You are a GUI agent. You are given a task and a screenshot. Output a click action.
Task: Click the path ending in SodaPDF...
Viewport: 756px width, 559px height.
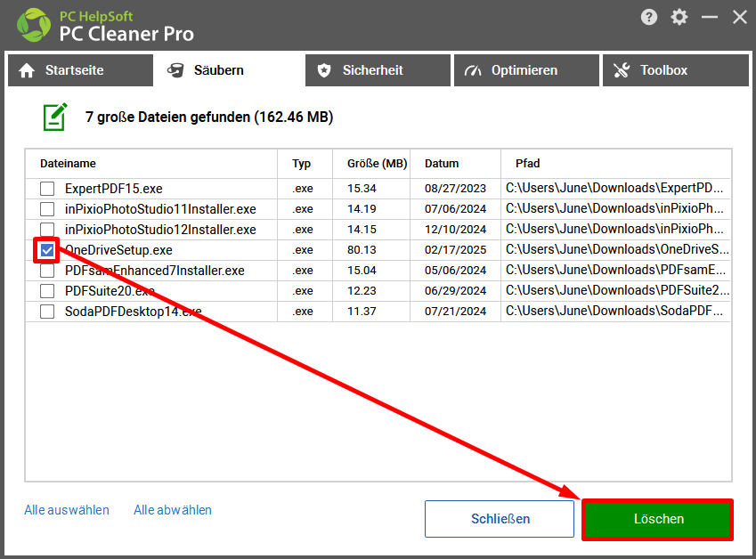pos(614,311)
